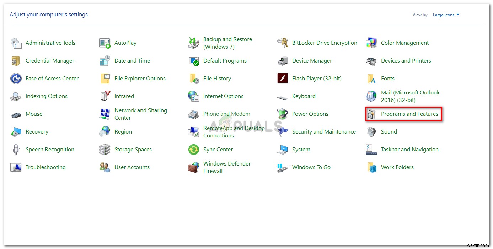Click the Speech Recognition microphone icon
The image size is (493, 249).
coord(16,149)
